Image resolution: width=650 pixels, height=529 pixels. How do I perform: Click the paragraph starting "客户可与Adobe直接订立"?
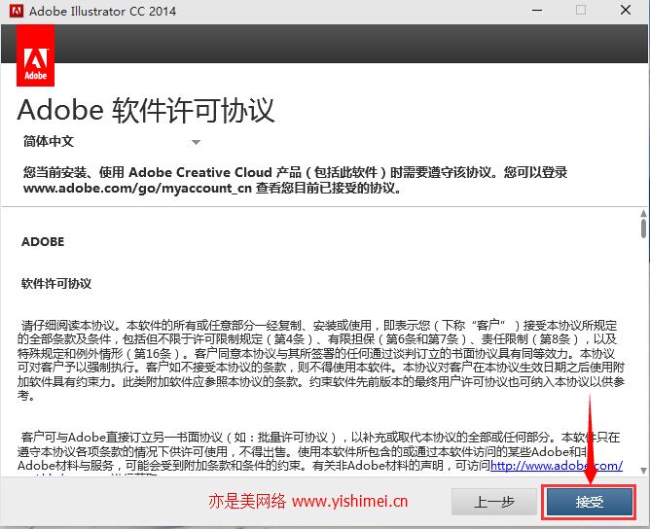320,455
